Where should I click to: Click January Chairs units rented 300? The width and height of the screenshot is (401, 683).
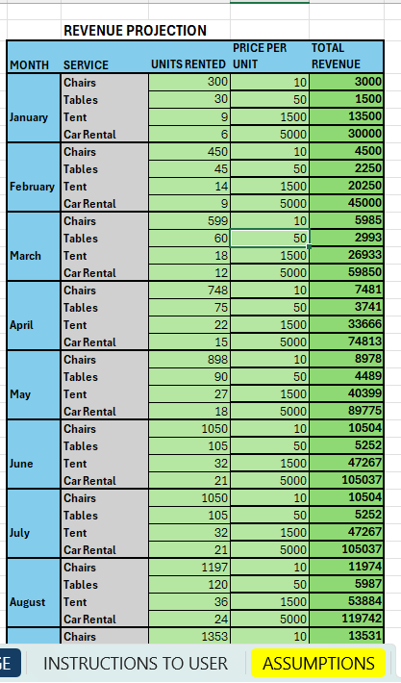point(189,82)
